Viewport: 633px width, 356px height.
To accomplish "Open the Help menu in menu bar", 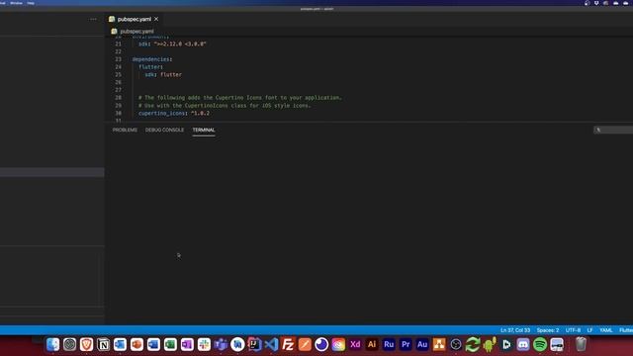I will pos(31,3).
